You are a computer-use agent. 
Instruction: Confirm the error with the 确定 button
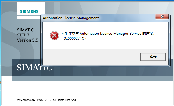pyautogui.click(x=153, y=57)
